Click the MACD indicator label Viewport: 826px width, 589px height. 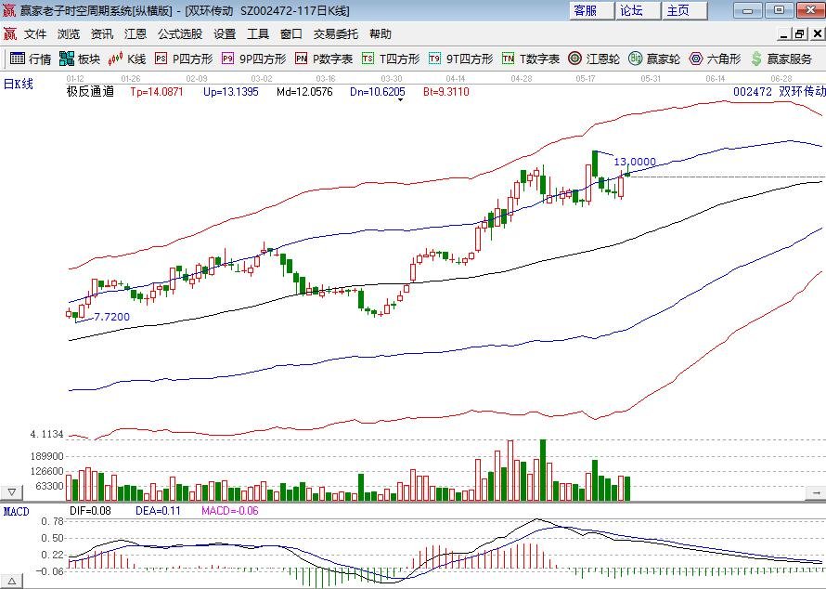pyautogui.click(x=17, y=512)
